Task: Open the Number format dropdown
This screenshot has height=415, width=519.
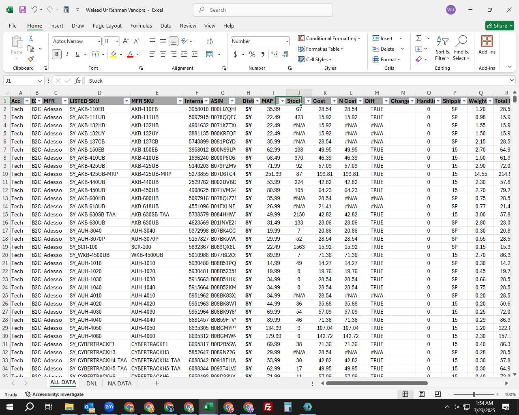Action: (x=287, y=41)
